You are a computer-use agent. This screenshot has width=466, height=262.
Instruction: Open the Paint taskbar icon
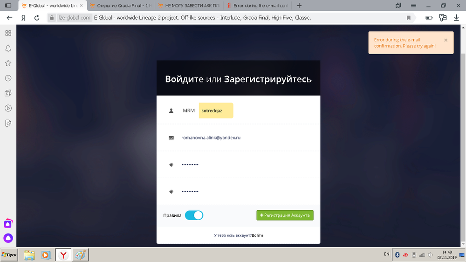point(80,255)
